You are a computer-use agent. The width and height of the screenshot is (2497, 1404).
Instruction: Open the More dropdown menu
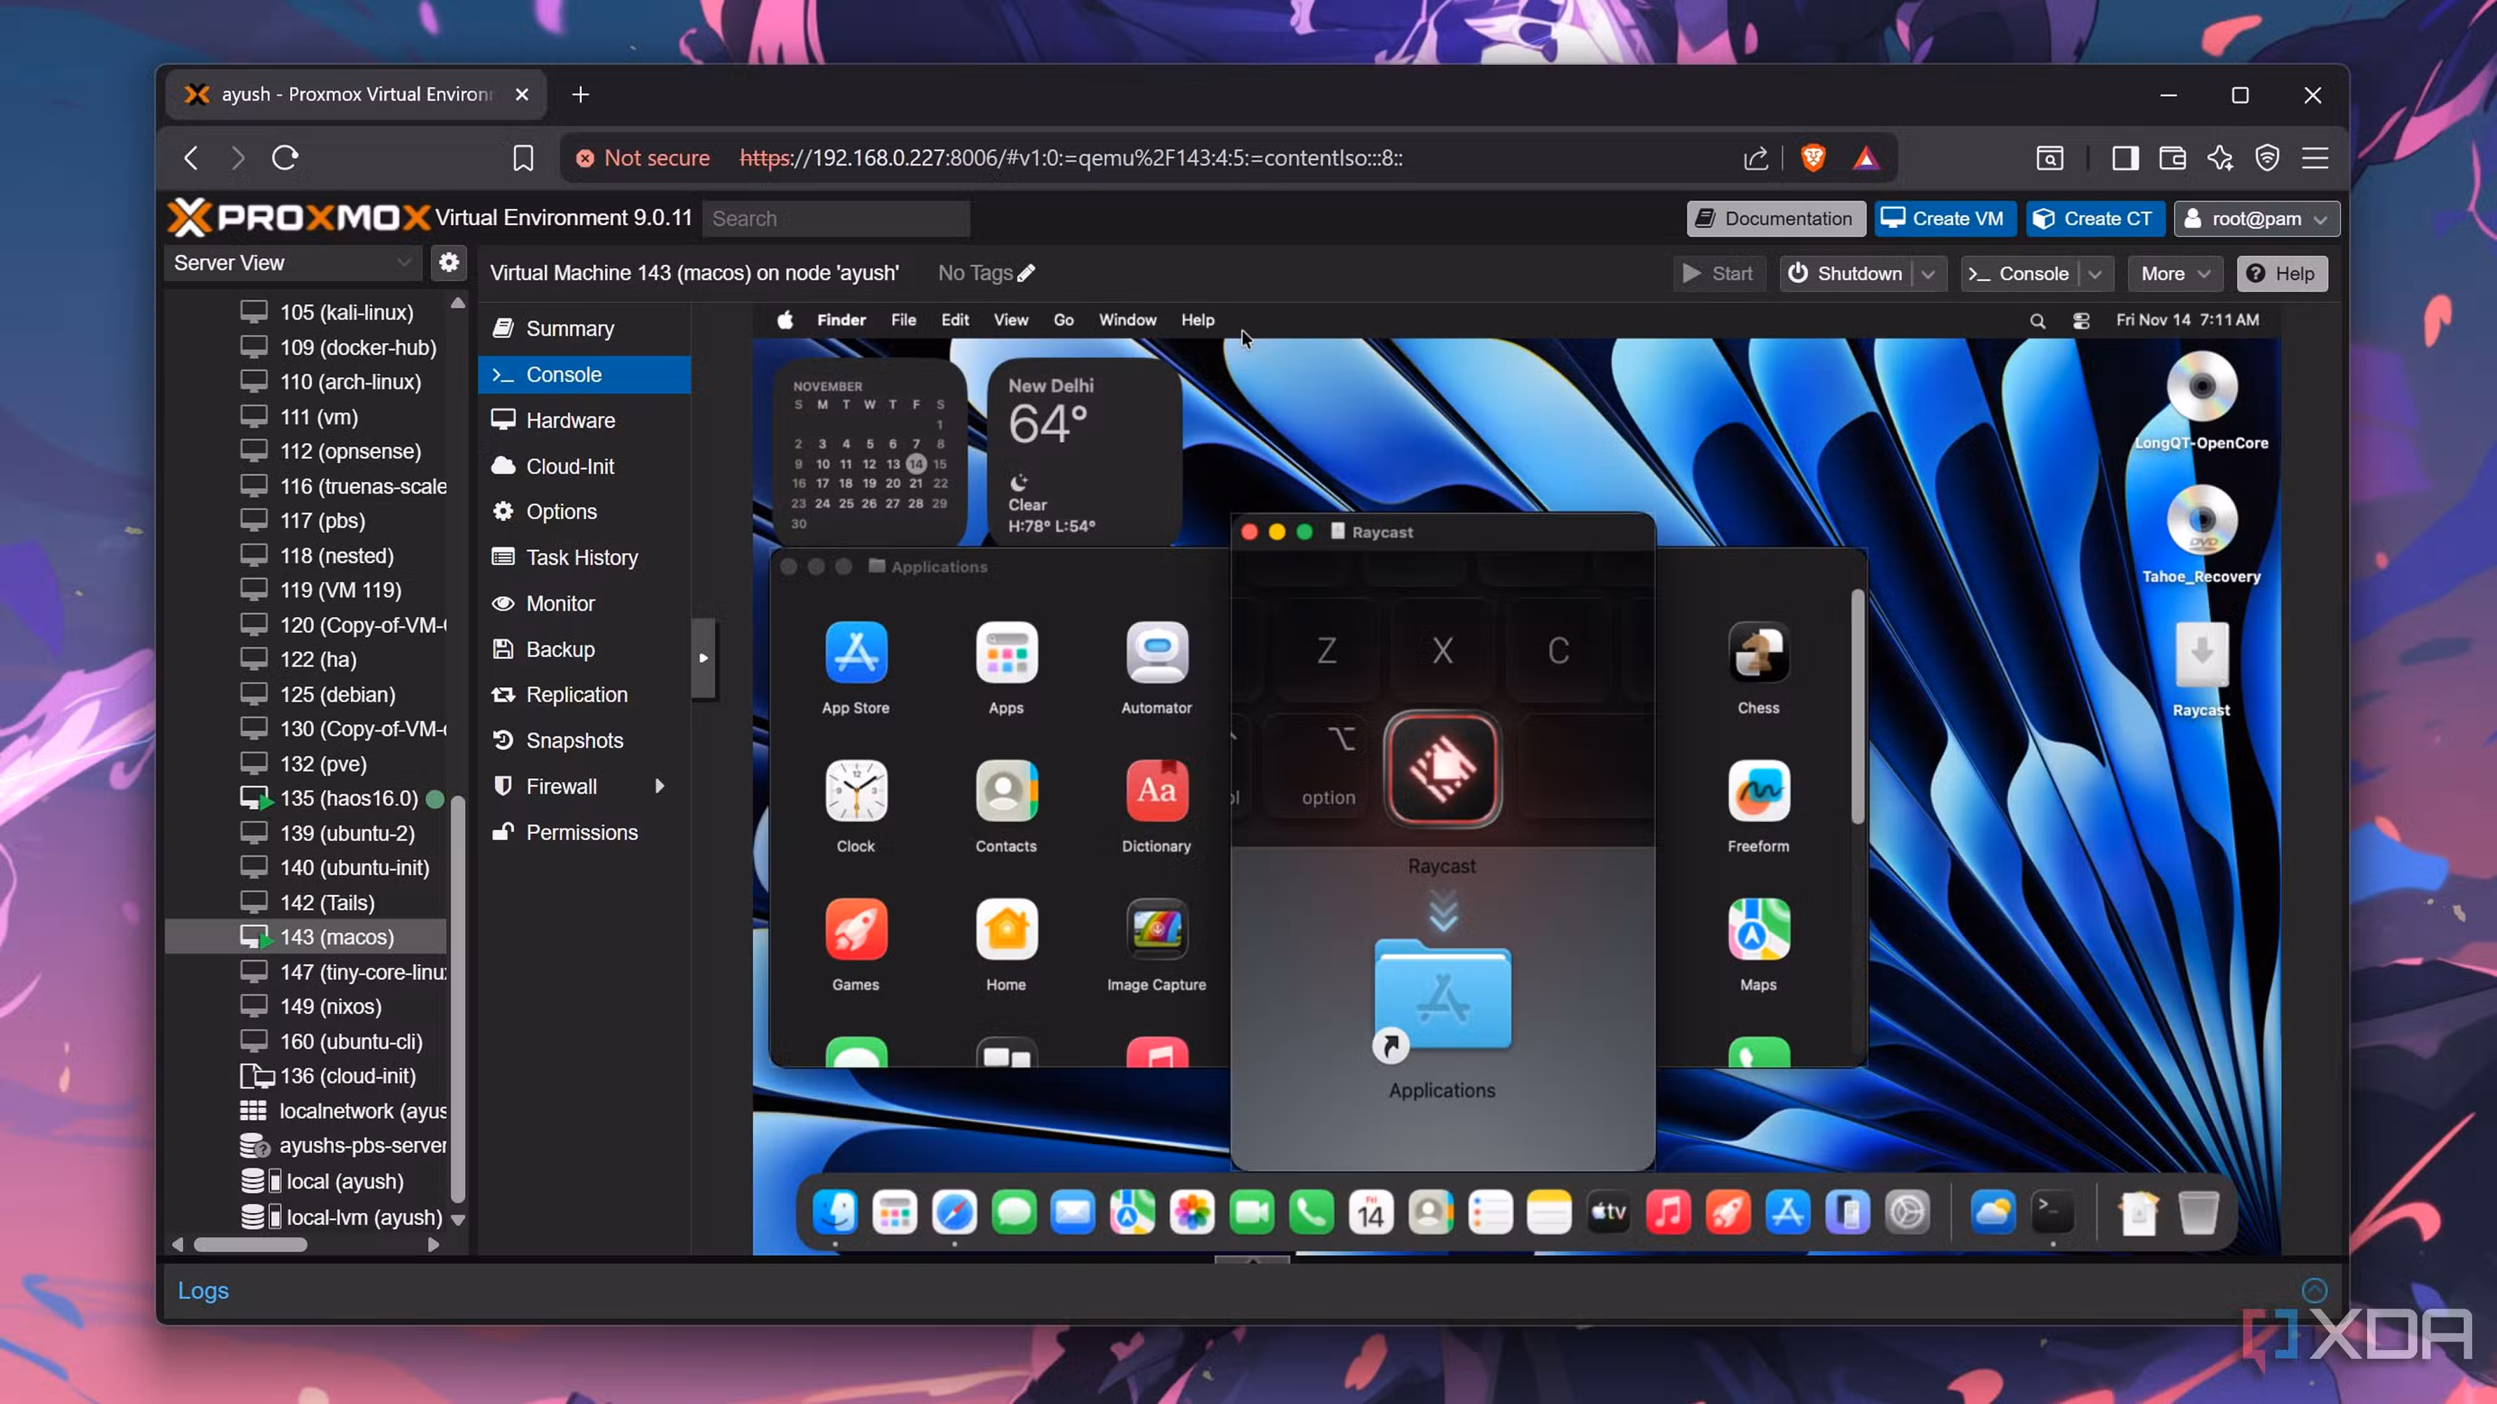(2174, 274)
